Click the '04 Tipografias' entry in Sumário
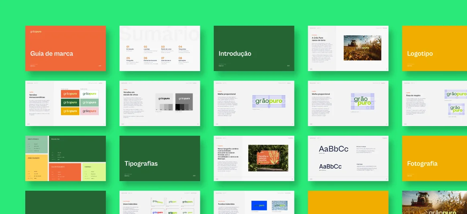The height and width of the screenshot is (214, 467). click(185, 49)
